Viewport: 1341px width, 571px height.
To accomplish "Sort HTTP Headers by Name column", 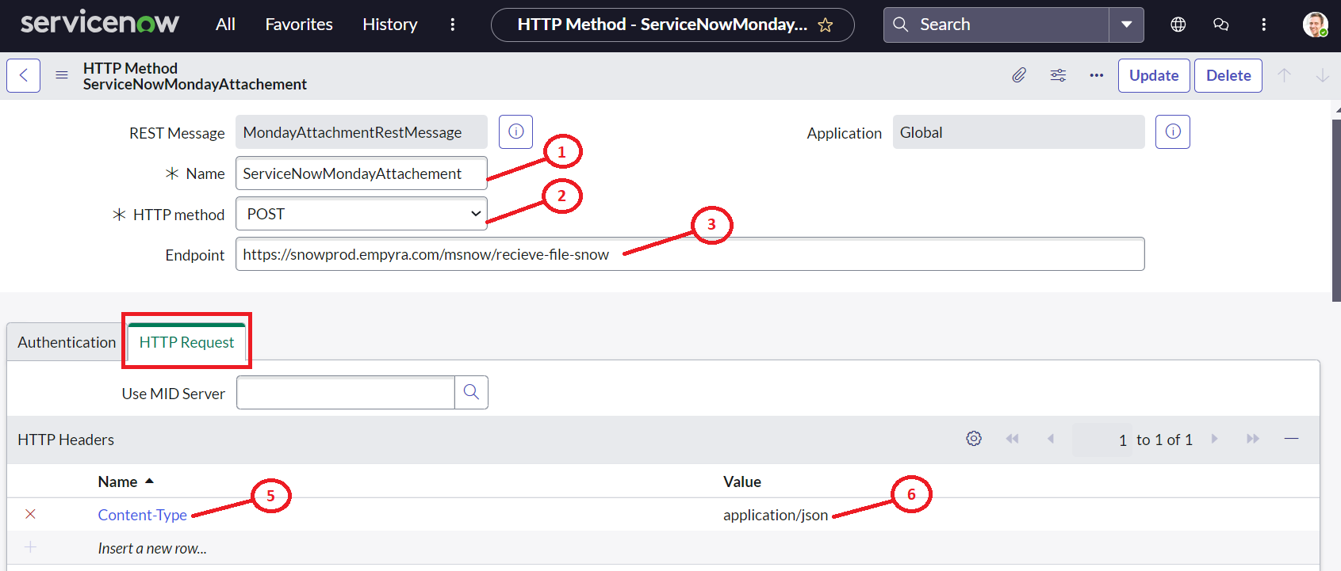I will point(117,482).
